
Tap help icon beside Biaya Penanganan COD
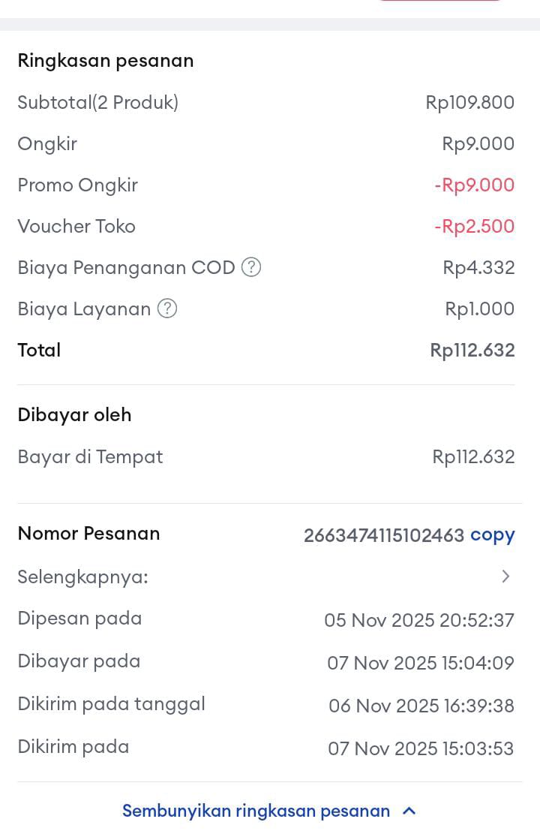pos(251,267)
